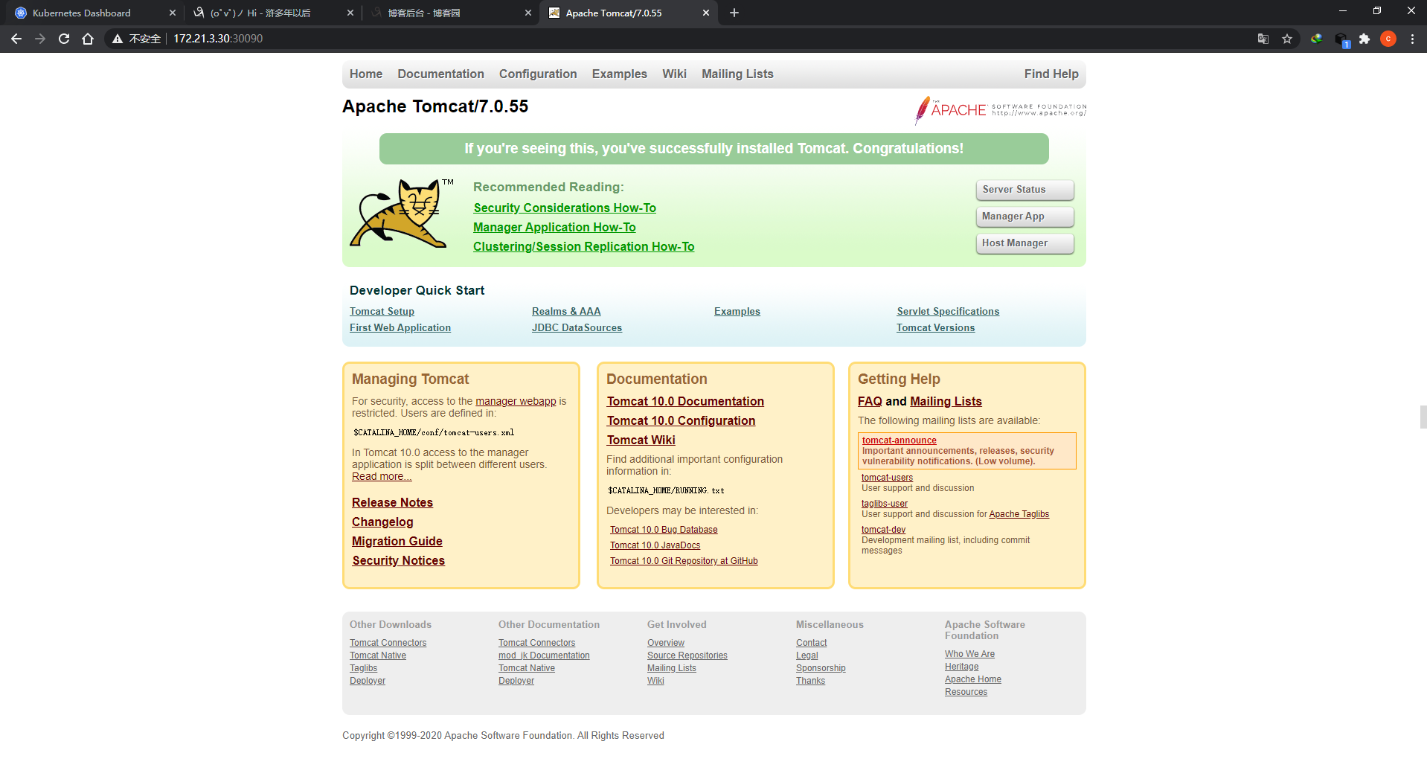Open the Tomcat Versions link
This screenshot has width=1427, height=779.
click(x=935, y=328)
